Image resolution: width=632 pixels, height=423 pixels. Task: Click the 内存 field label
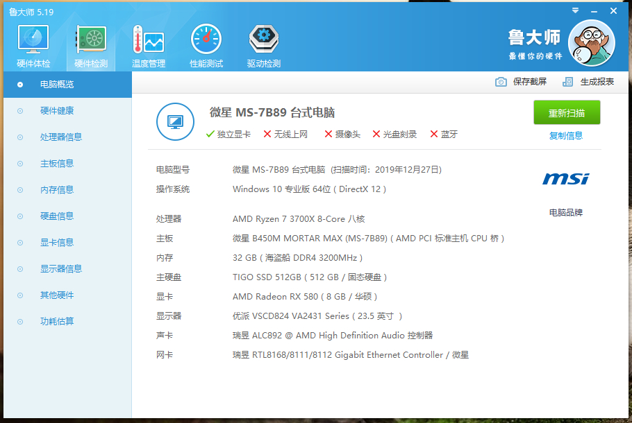pyautogui.click(x=165, y=257)
